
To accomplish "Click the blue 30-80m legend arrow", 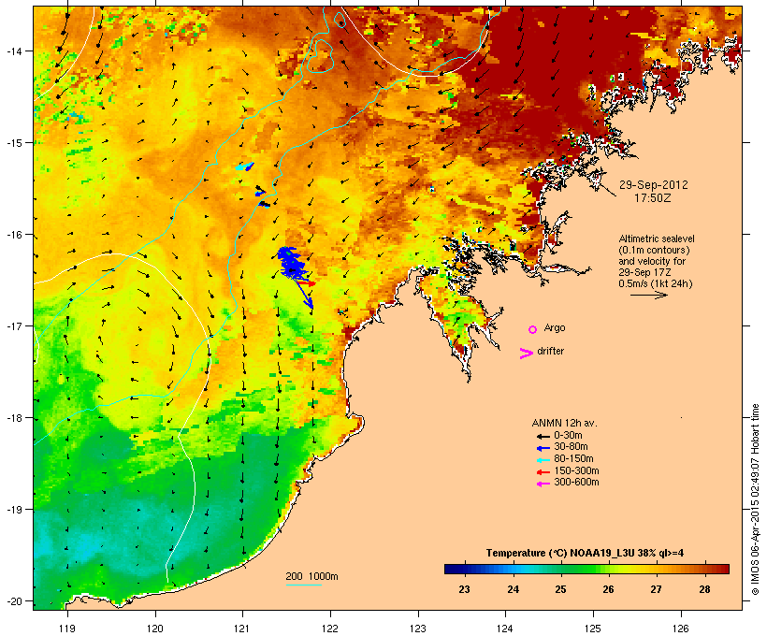I will click(543, 448).
